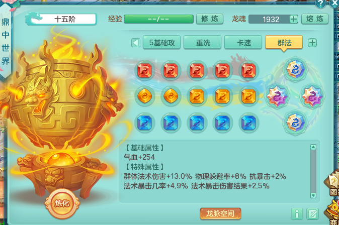Viewport: 339px width, 225px height.
Task: Open 龙脉空间 button
Action: pyautogui.click(x=220, y=213)
